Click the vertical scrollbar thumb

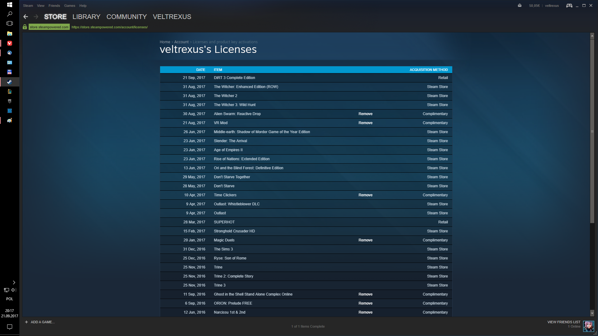coord(592,131)
